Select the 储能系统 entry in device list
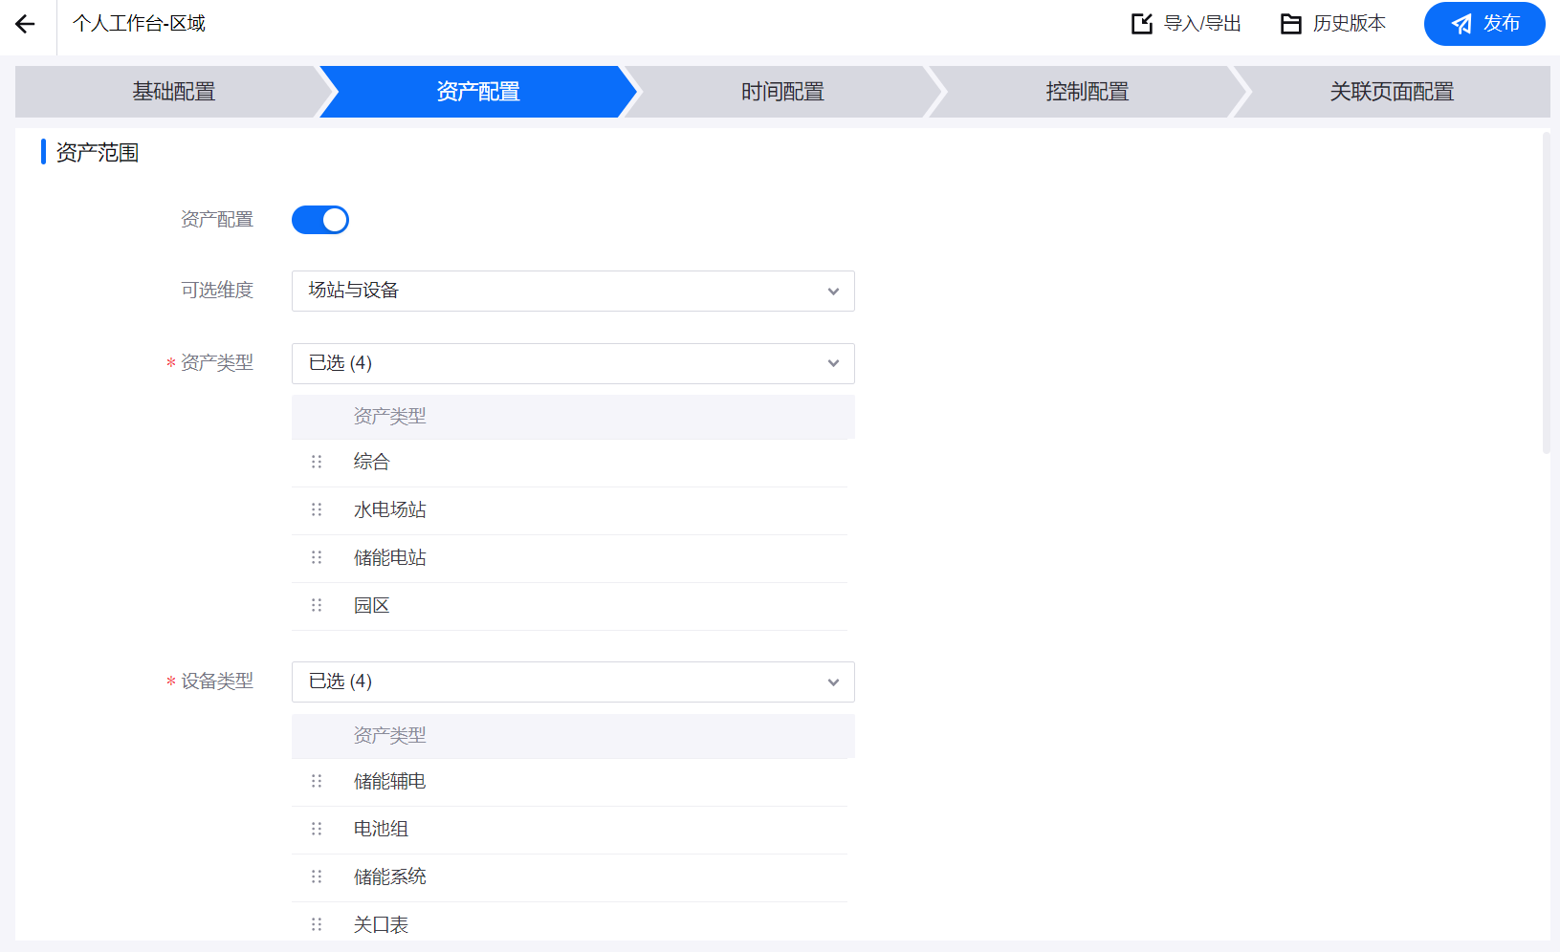This screenshot has height=952, width=1560. coord(389,876)
